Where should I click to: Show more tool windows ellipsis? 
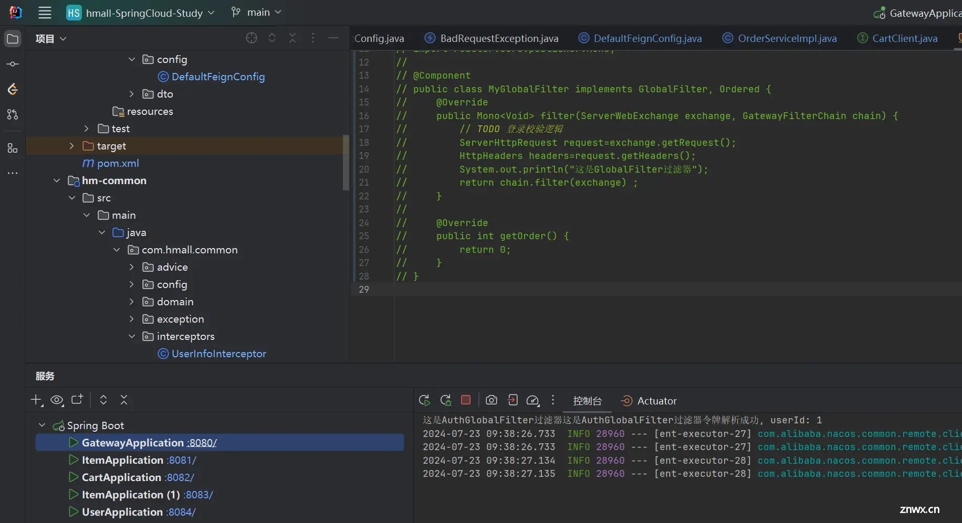click(13, 173)
